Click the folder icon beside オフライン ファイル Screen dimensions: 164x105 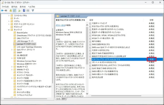[15, 72]
